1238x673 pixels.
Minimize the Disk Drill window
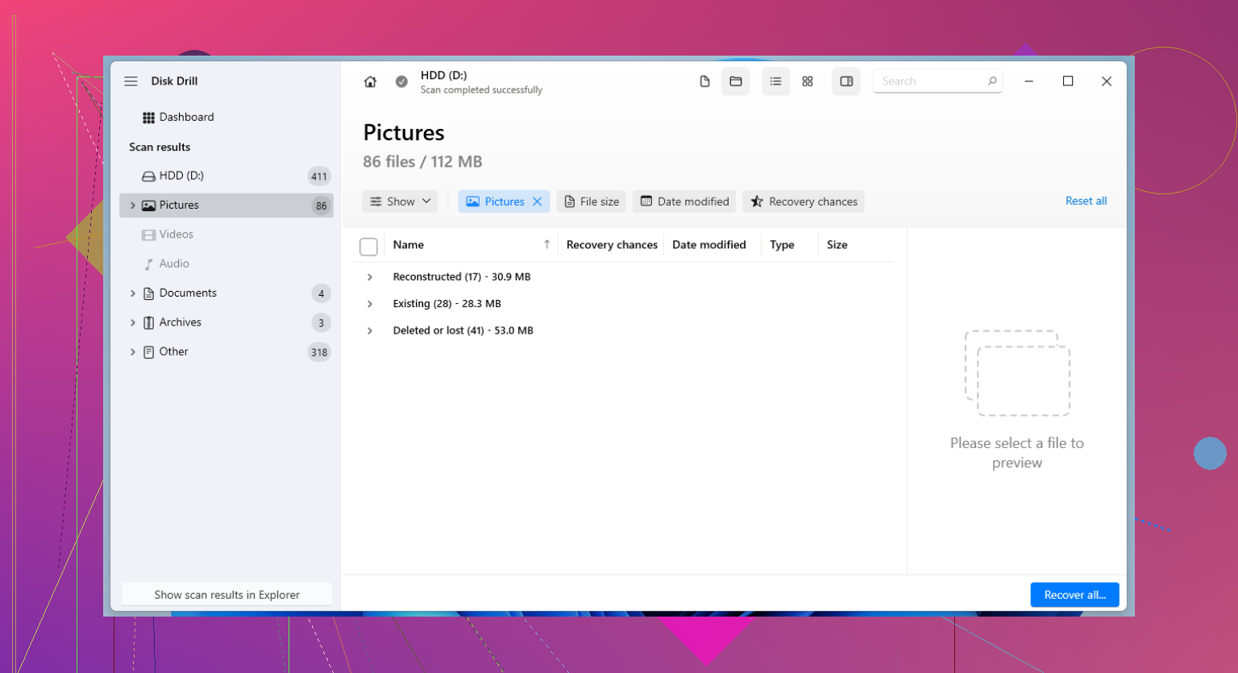click(x=1028, y=81)
